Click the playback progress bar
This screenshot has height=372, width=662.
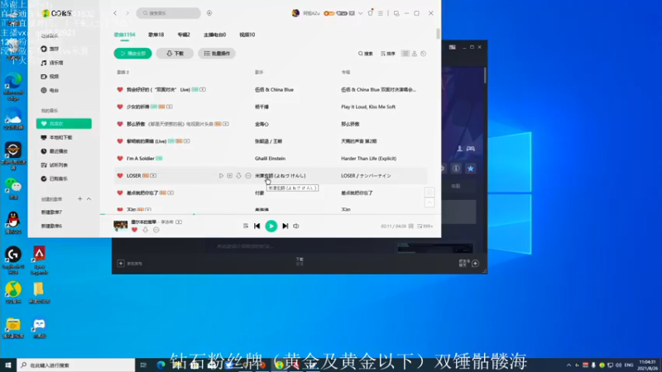pyautogui.click(x=271, y=214)
